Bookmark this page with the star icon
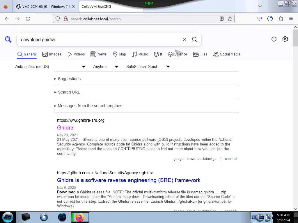This screenshot has height=223, width=298. [x=230, y=19]
